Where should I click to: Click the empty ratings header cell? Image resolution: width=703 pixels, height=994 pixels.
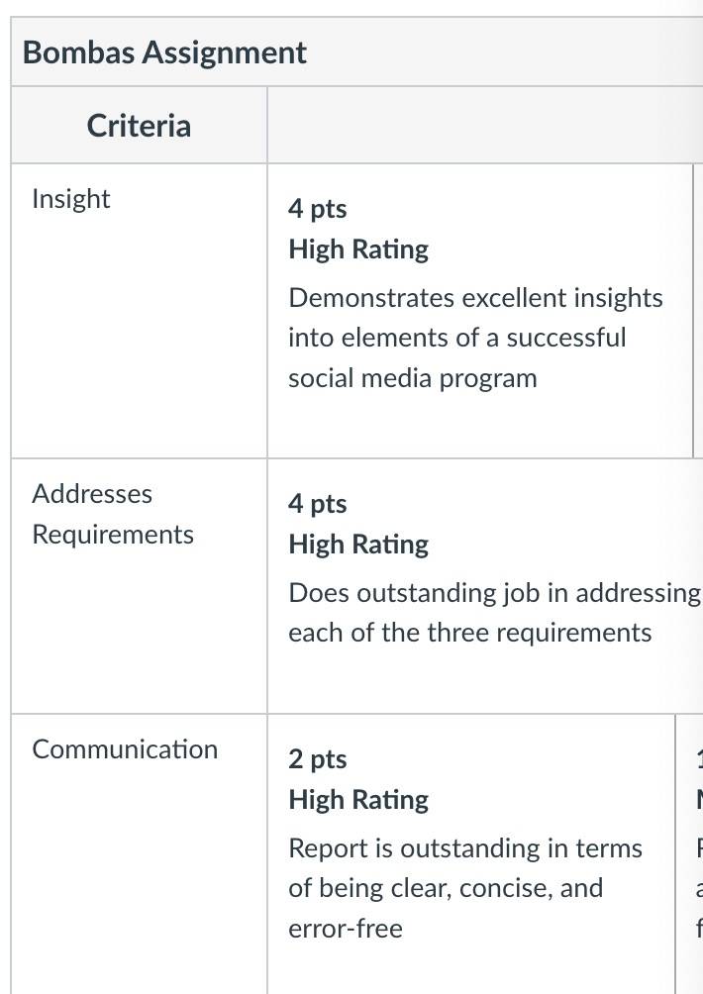coord(485,125)
